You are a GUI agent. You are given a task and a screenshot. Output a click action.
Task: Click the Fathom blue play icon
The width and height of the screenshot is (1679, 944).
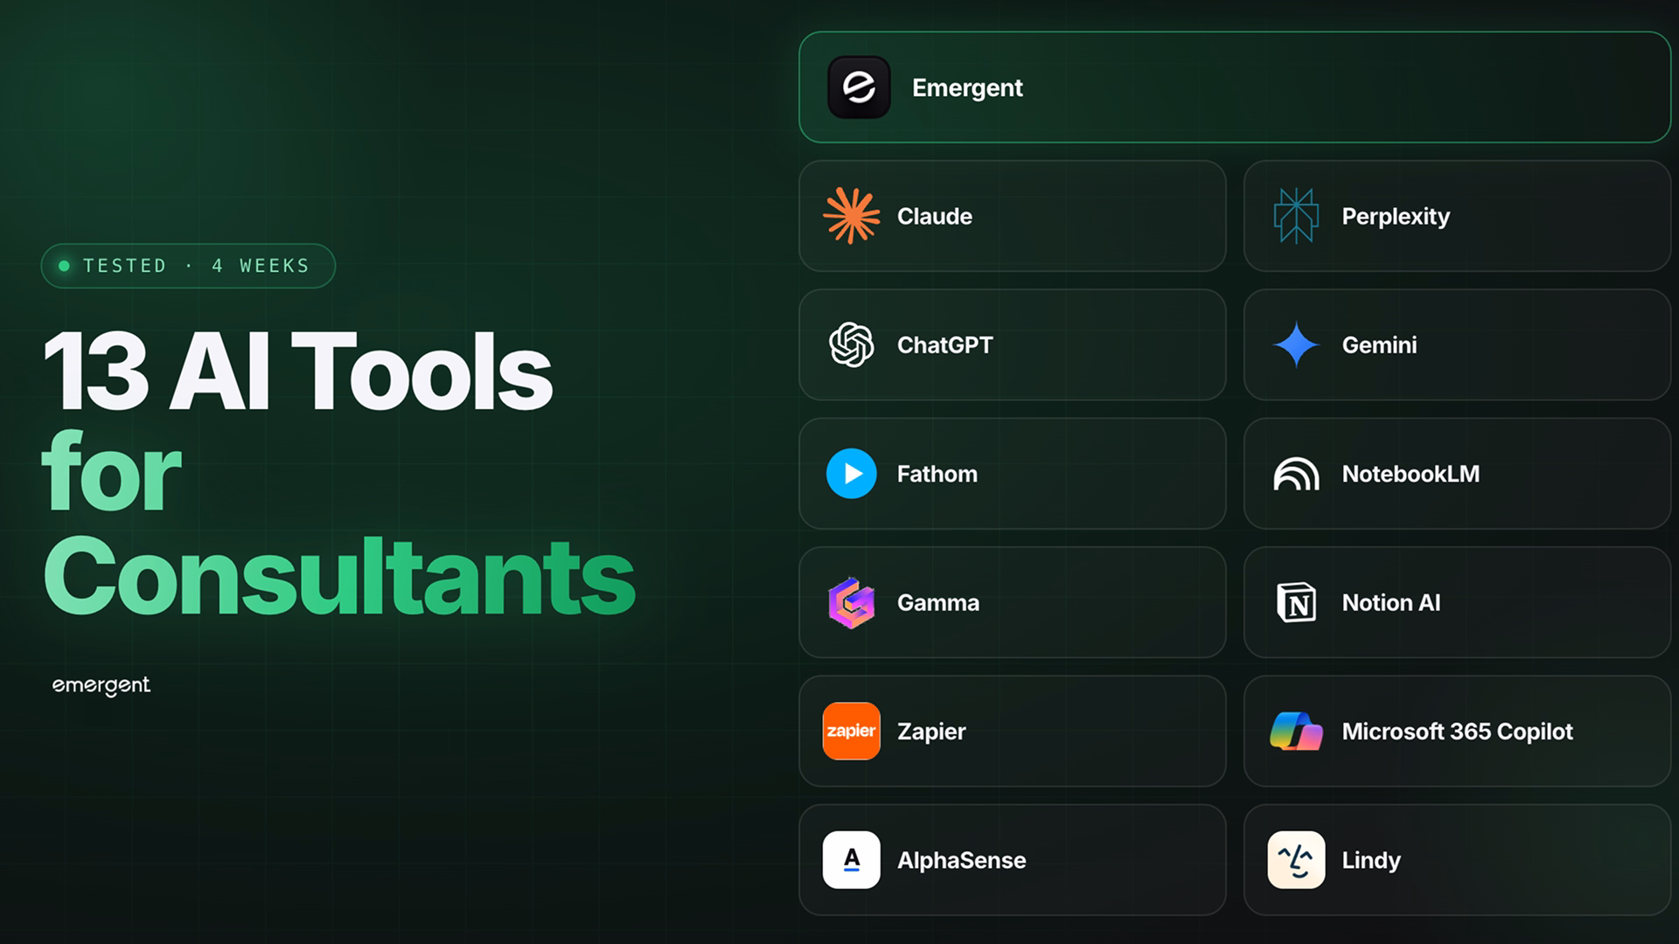(851, 474)
